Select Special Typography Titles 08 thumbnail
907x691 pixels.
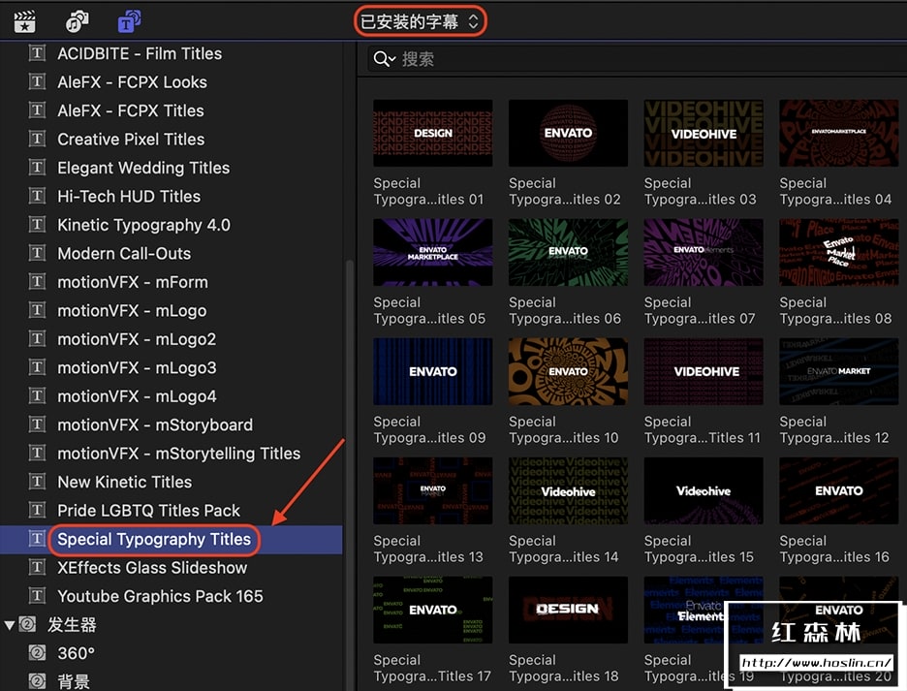839,252
